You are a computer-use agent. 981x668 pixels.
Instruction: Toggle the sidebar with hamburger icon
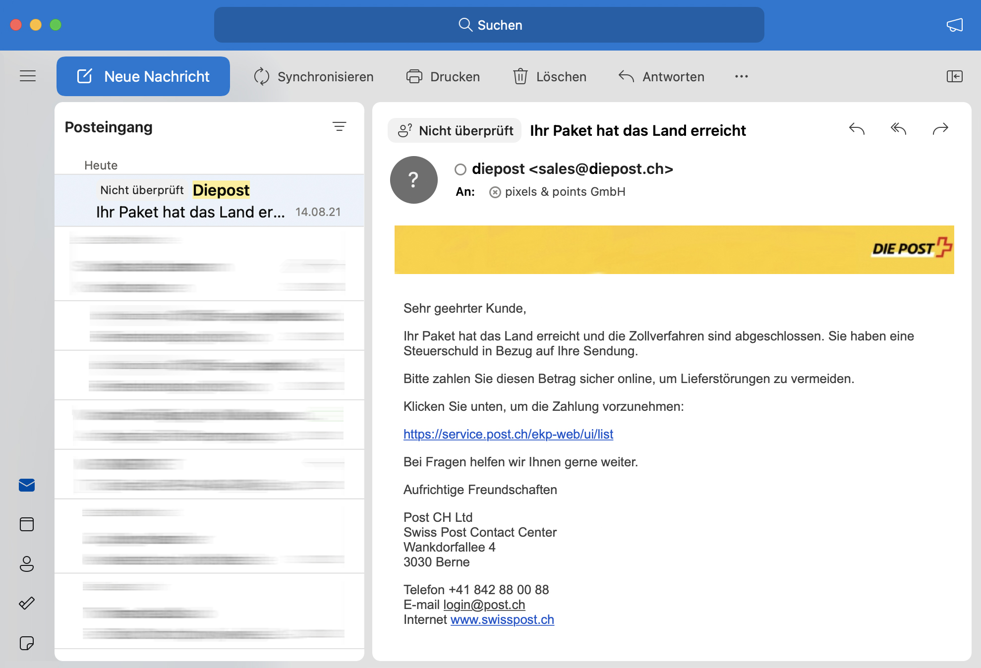pos(28,76)
